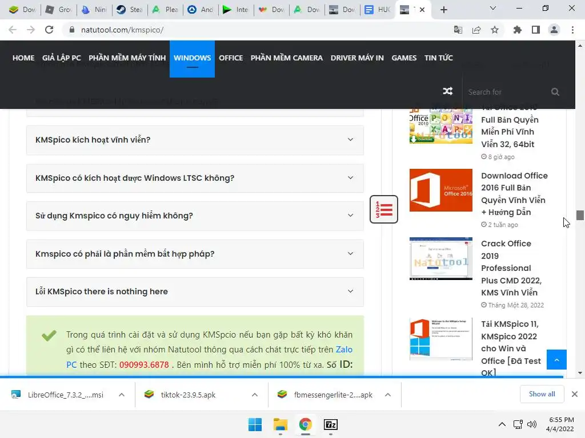Open the GAMES menu item

404,58
